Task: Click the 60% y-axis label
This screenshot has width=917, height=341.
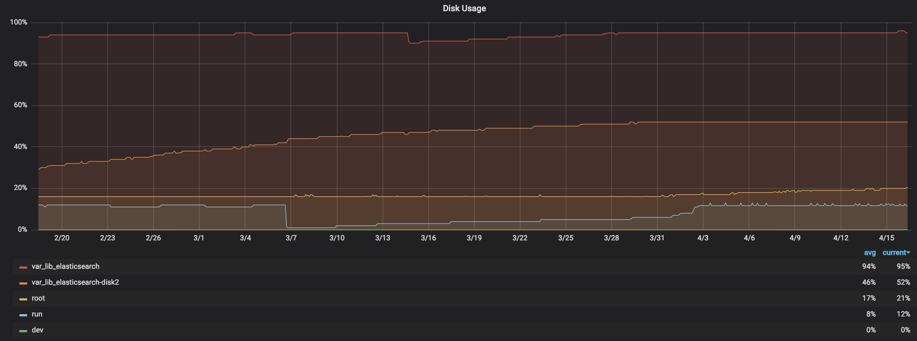Action: [20, 105]
